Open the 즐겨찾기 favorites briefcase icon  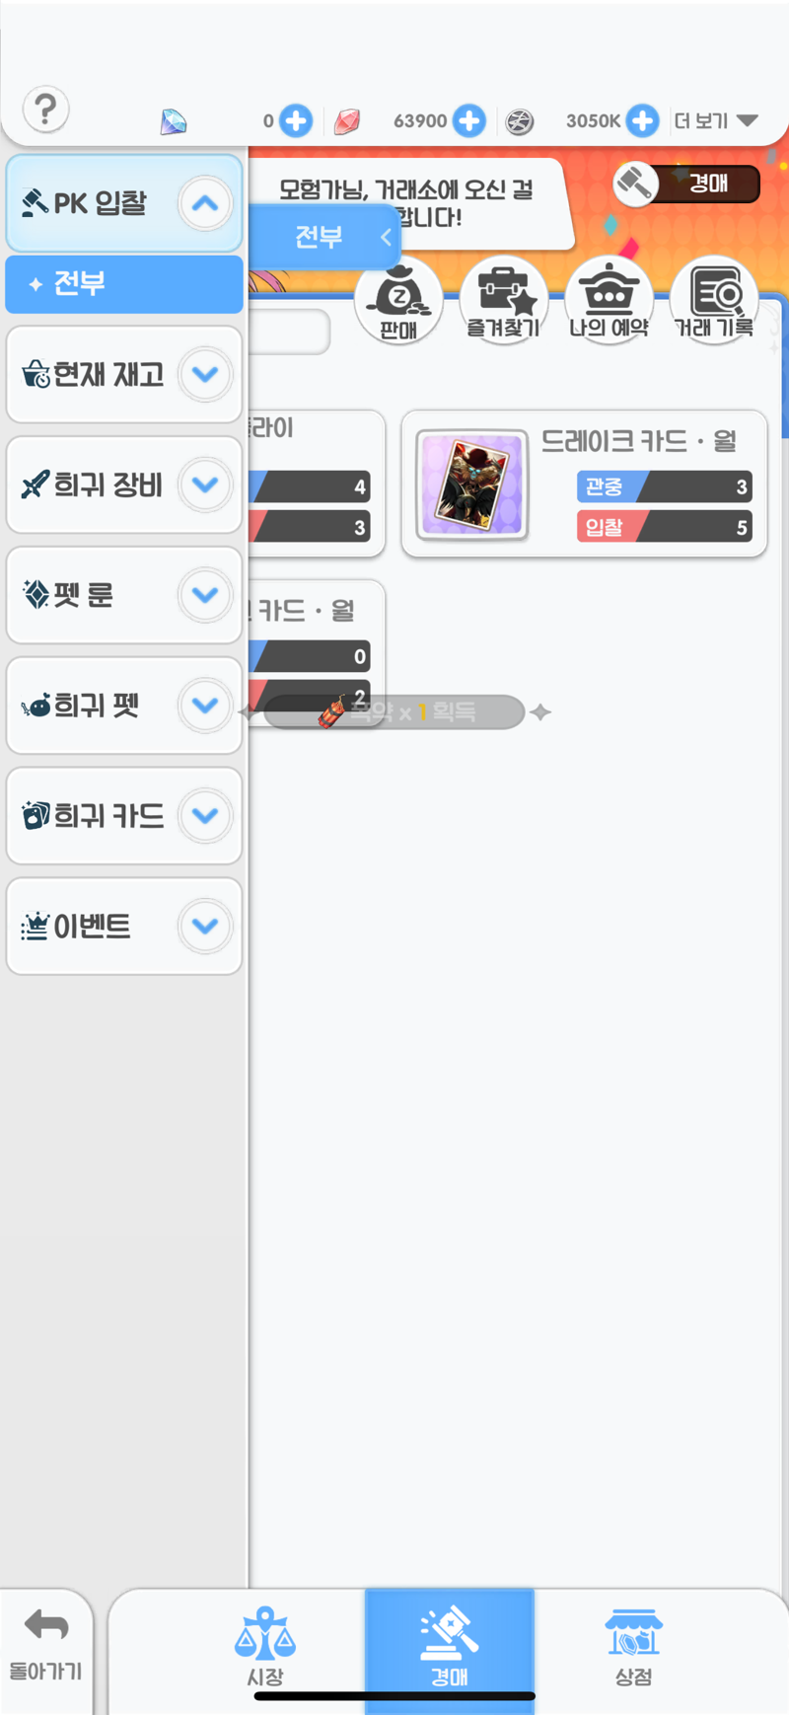[504, 300]
